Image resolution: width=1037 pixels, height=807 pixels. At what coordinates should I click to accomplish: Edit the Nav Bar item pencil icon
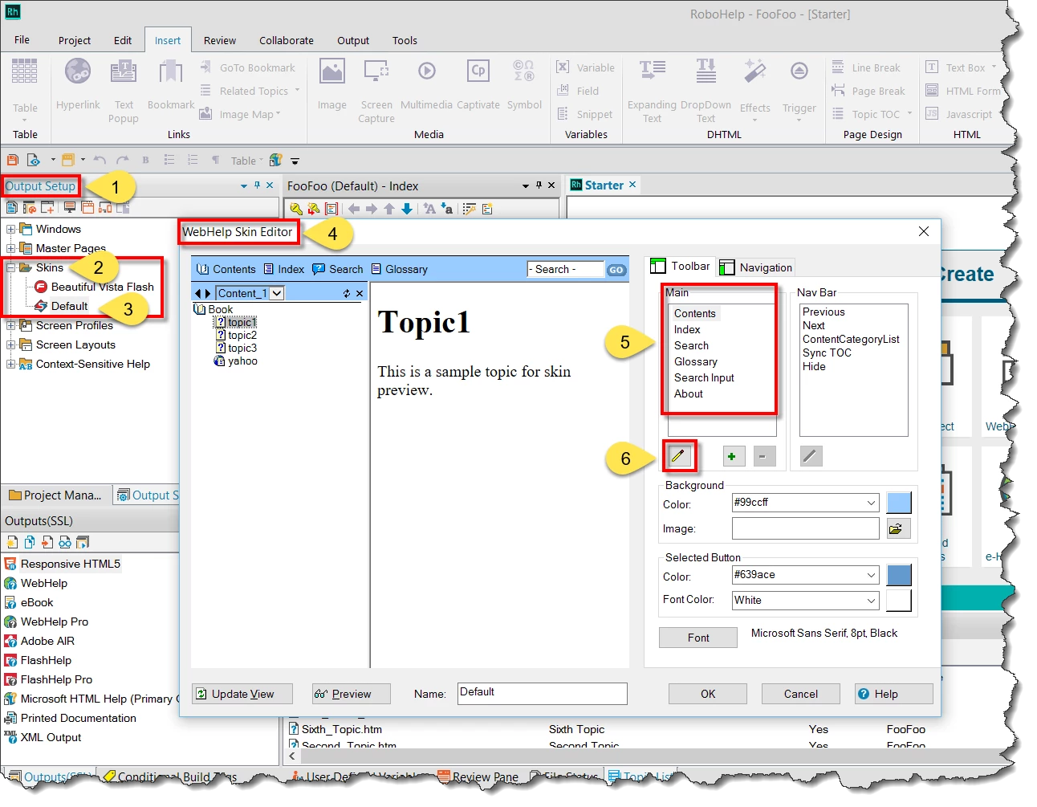coord(811,456)
